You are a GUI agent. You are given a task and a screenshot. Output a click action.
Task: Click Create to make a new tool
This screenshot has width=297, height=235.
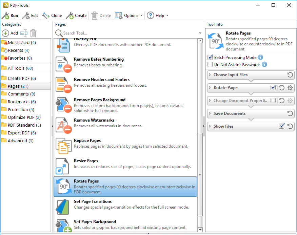(76, 16)
